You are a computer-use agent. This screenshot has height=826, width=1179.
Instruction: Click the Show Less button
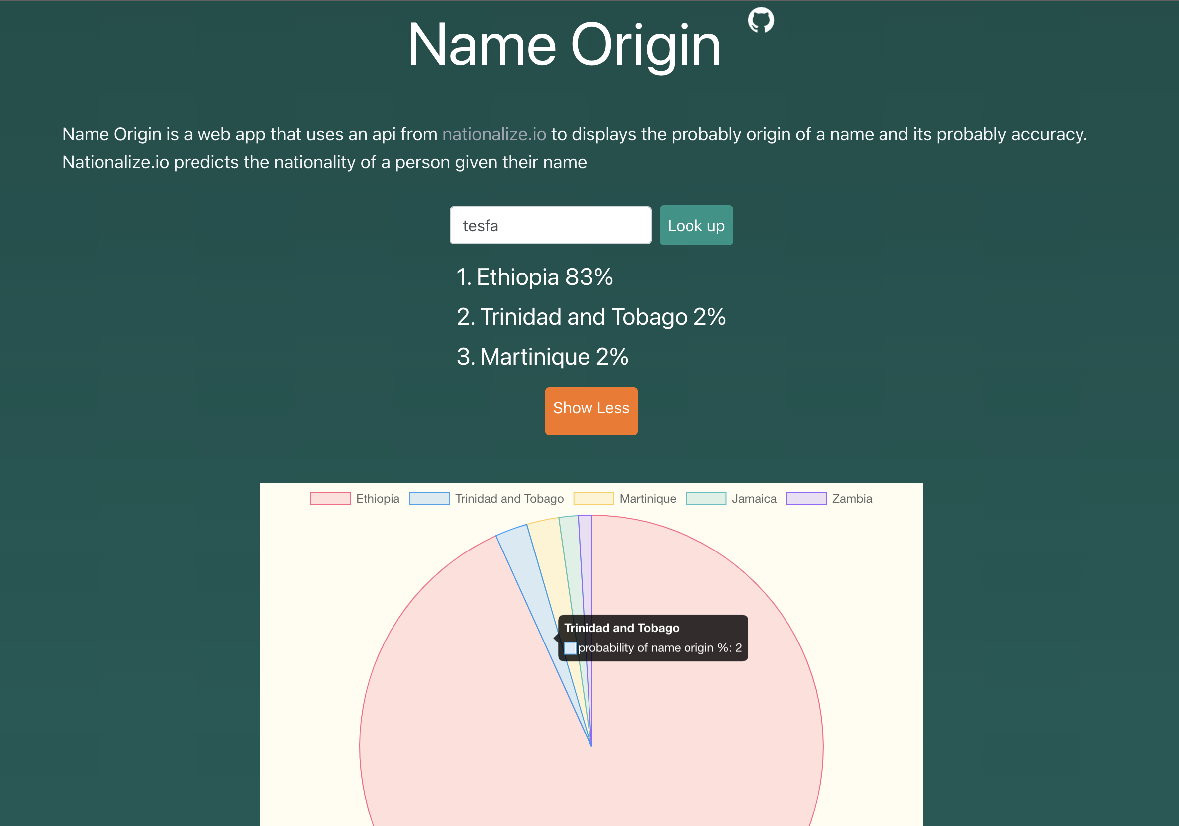click(591, 411)
